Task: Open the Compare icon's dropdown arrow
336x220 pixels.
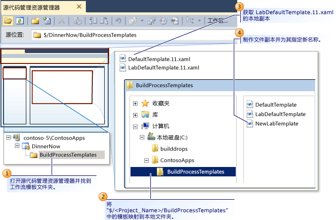Action: 142,21
